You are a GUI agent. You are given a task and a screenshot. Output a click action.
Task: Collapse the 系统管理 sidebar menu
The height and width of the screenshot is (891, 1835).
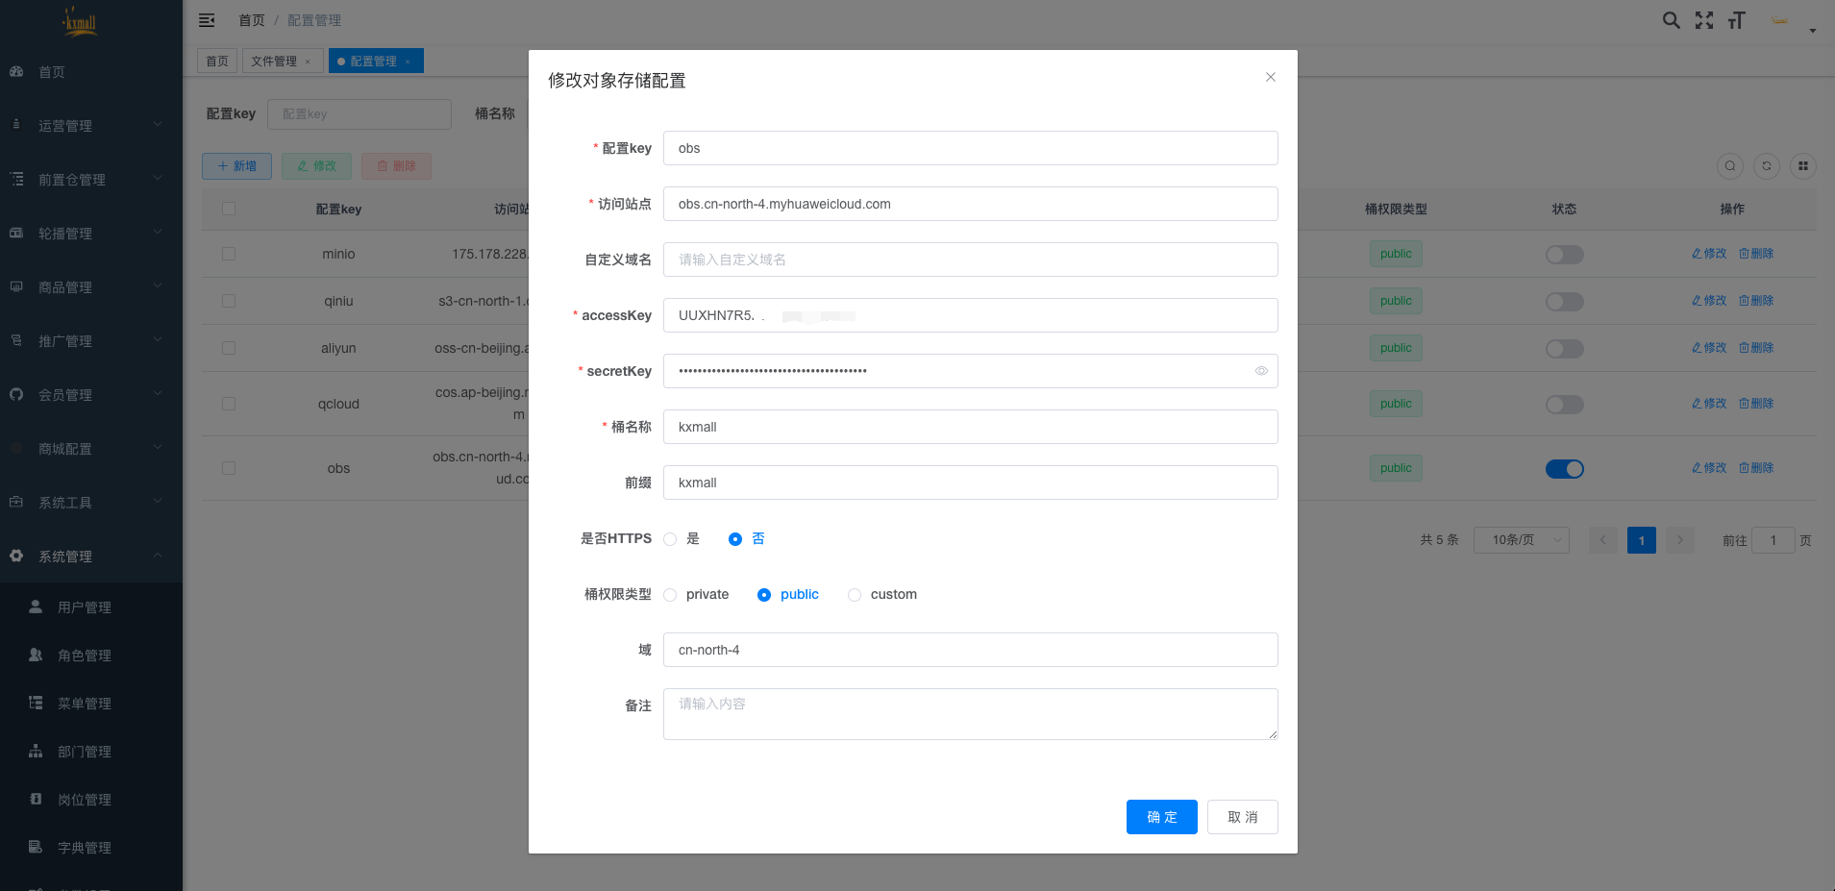(91, 557)
